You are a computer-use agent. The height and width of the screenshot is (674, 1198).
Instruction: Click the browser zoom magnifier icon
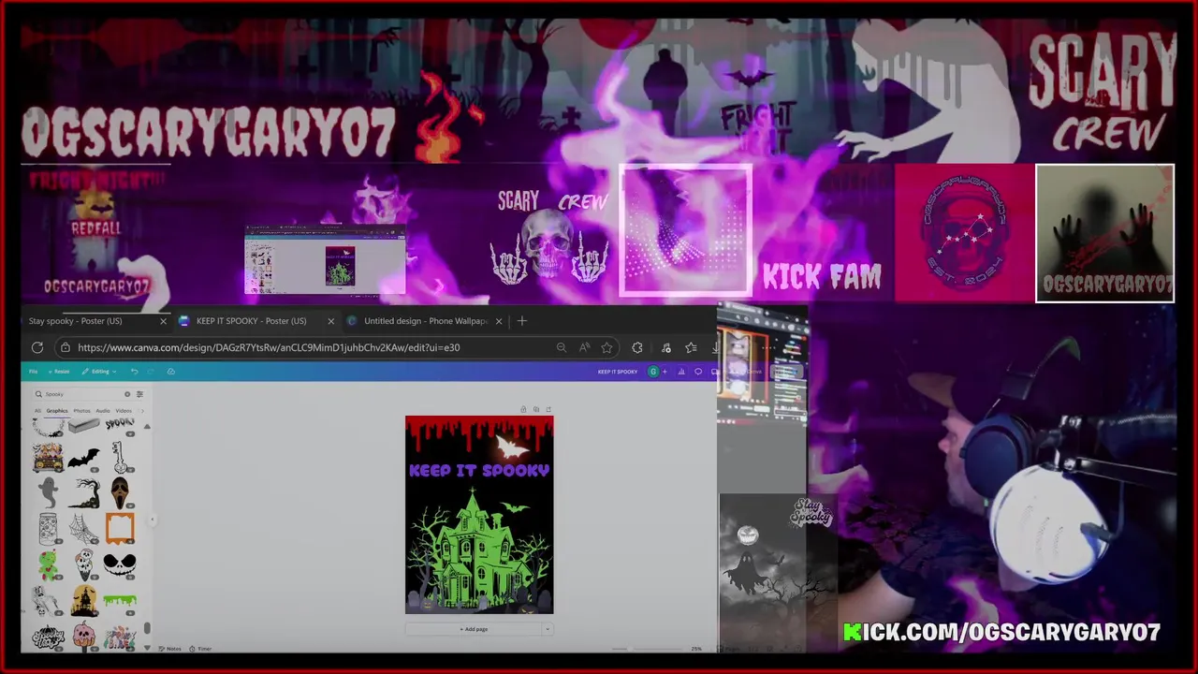pyautogui.click(x=562, y=347)
